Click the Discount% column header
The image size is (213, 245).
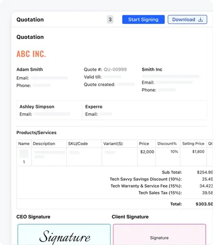pyautogui.click(x=167, y=143)
